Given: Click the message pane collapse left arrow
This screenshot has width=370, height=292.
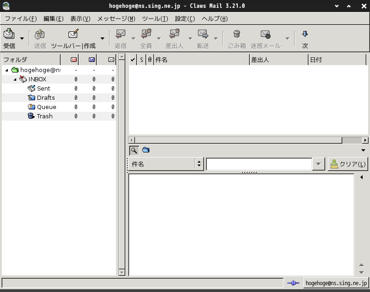Looking at the screenshot, I should click(x=362, y=177).
